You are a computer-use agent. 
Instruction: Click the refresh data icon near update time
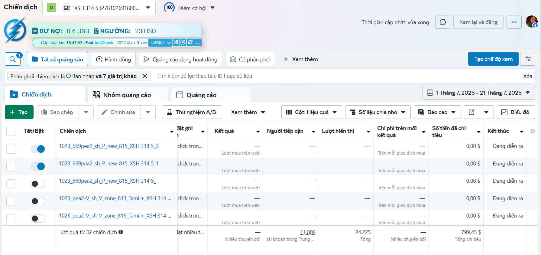443,22
